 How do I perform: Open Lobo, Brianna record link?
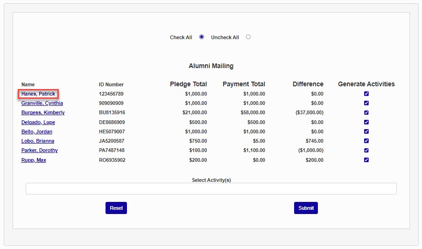(x=38, y=141)
